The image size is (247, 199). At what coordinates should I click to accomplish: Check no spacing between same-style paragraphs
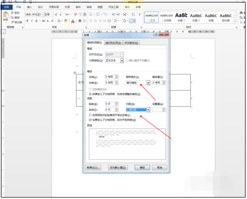90,115
